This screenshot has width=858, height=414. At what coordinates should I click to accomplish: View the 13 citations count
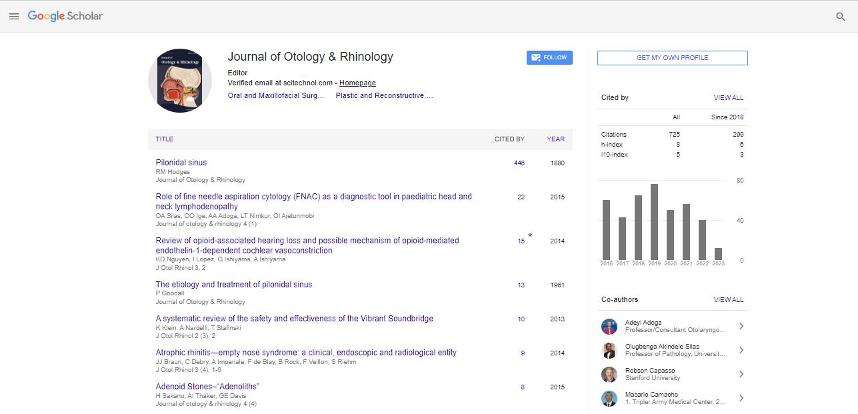(521, 285)
